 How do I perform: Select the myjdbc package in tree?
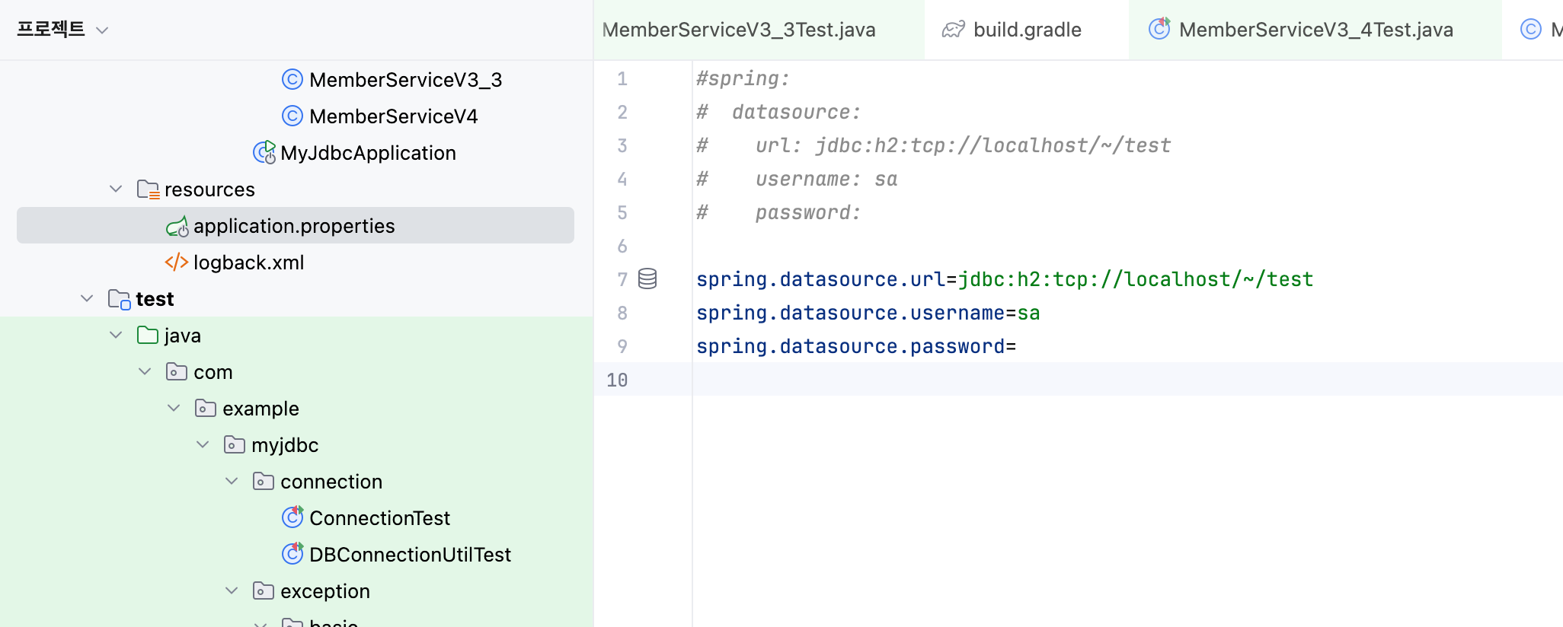point(285,445)
